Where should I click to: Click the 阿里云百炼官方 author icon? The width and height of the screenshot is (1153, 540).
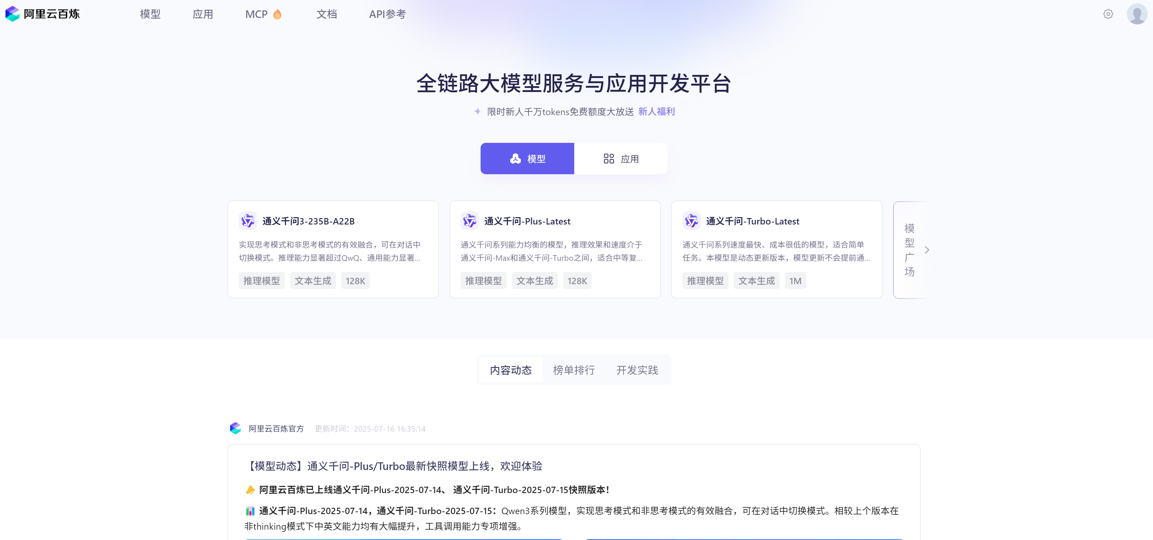[x=235, y=428]
